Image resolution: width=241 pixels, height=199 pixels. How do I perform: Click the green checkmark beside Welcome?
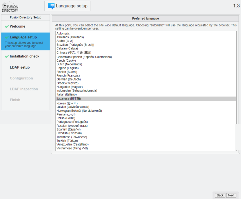pos(7,26)
